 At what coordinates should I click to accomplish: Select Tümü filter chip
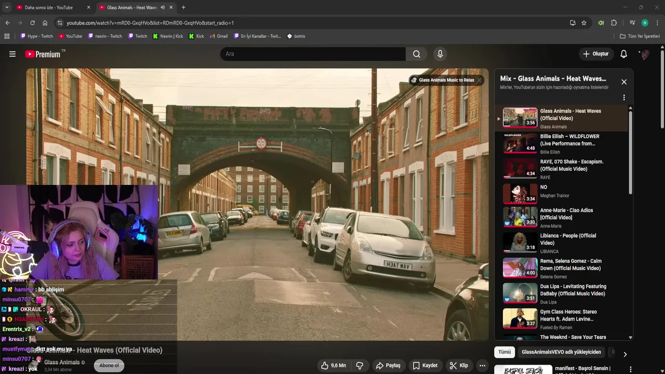504,352
